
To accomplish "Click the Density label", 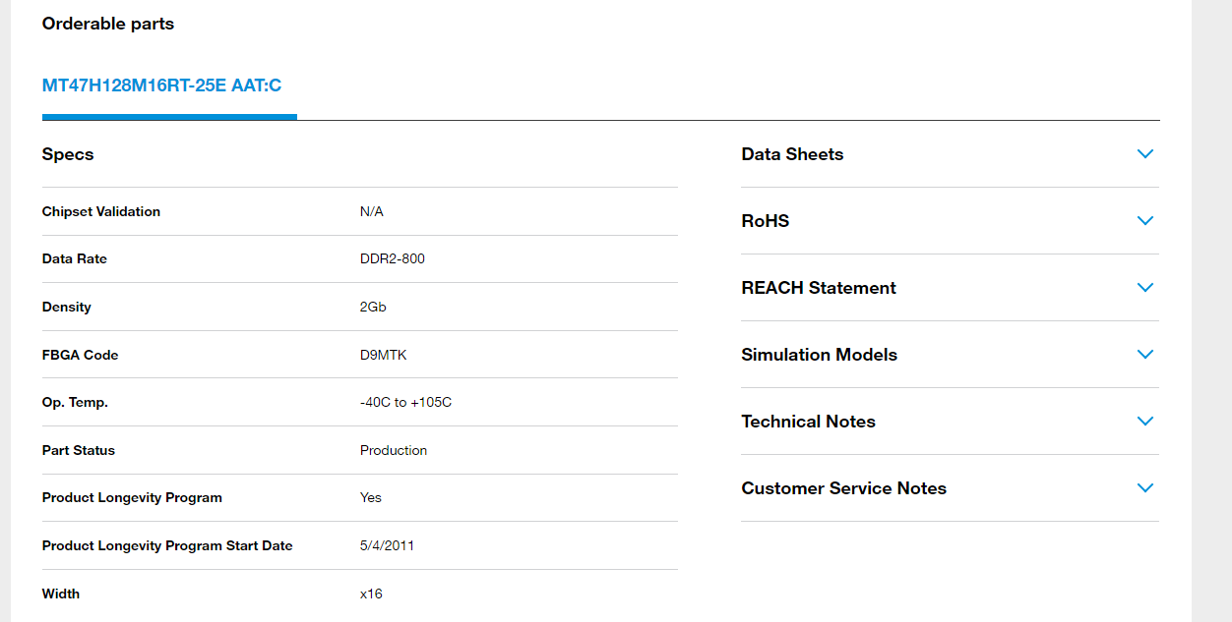I will [x=67, y=307].
